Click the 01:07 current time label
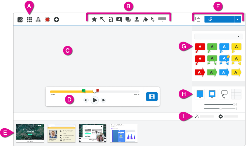 (52, 94)
